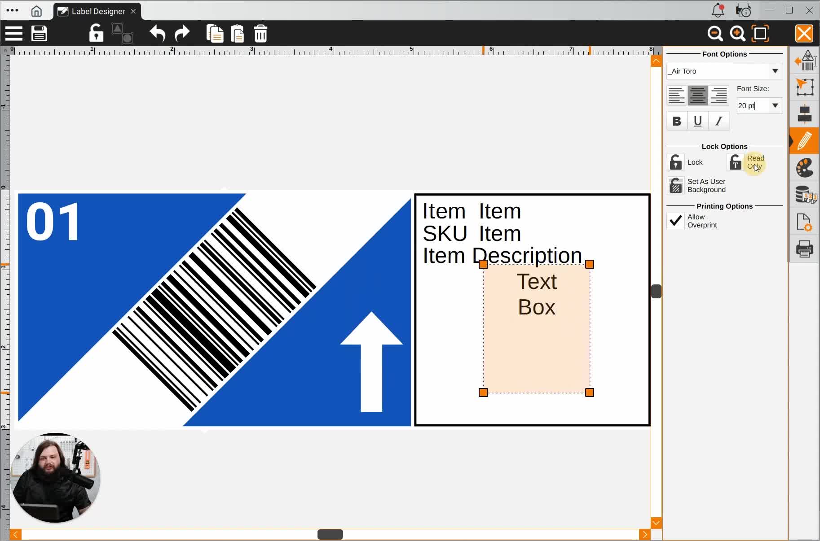Click the scroll right arrow below the canvas

[645, 534]
